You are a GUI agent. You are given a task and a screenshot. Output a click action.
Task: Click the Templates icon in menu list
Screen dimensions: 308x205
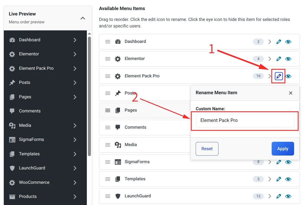point(118,179)
